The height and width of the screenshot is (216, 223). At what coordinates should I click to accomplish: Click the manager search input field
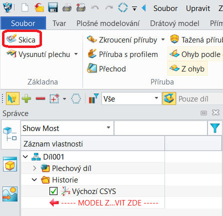coord(160,128)
